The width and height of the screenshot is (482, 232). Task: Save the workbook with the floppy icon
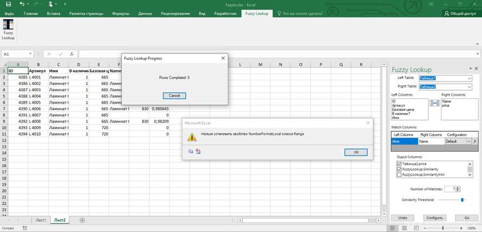point(8,4)
